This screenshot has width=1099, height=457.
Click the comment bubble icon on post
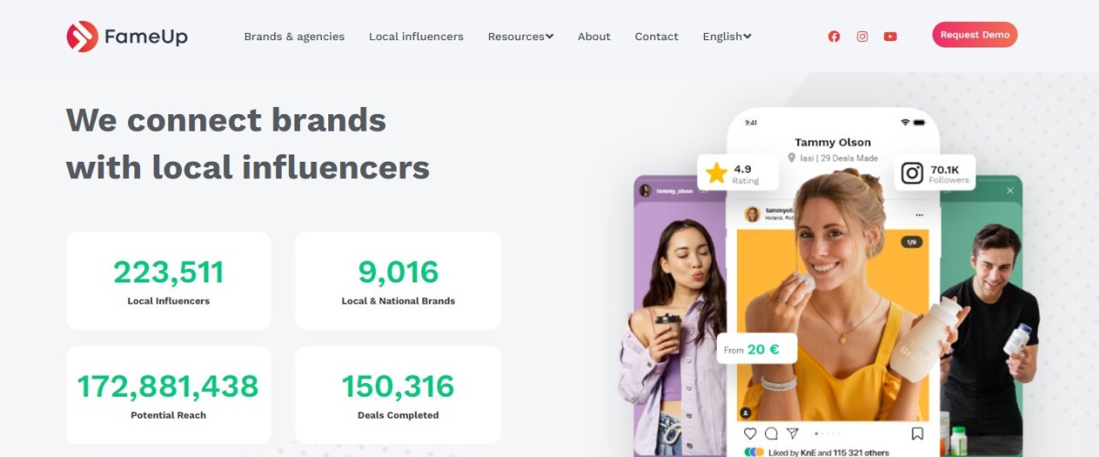[x=772, y=433]
